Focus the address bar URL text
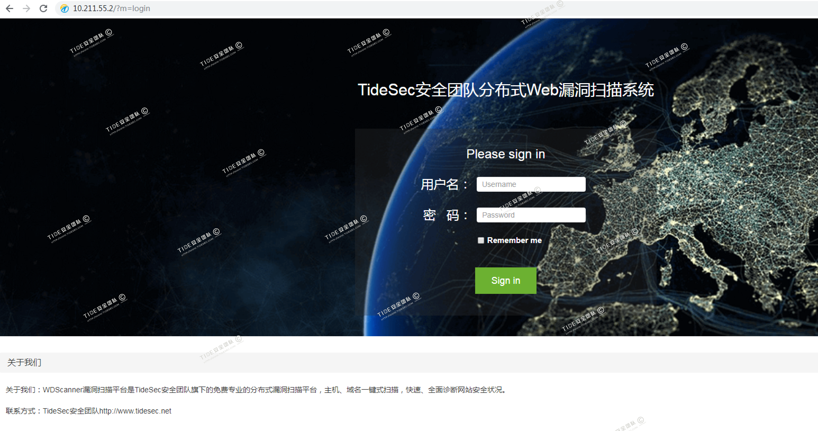 (x=111, y=8)
